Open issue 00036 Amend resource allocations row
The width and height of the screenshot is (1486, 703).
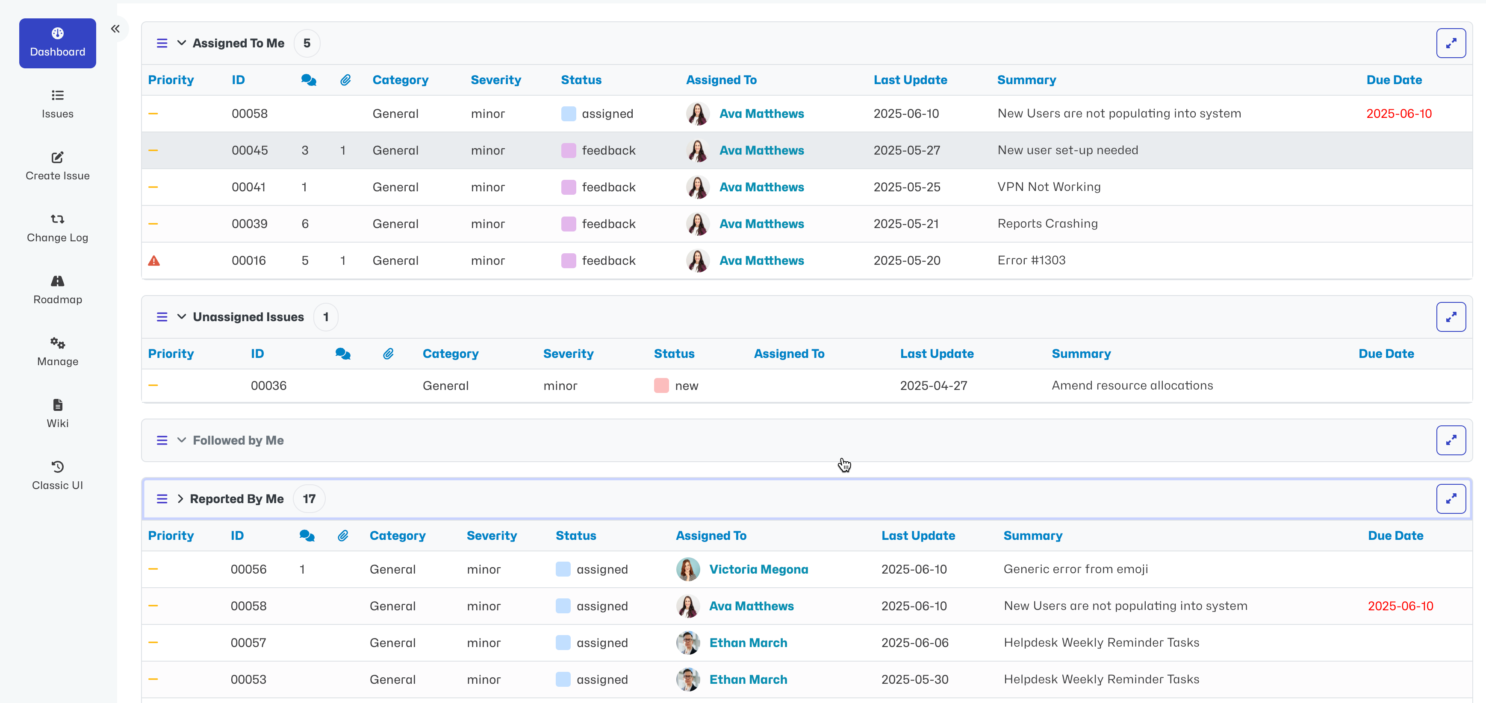point(1131,386)
